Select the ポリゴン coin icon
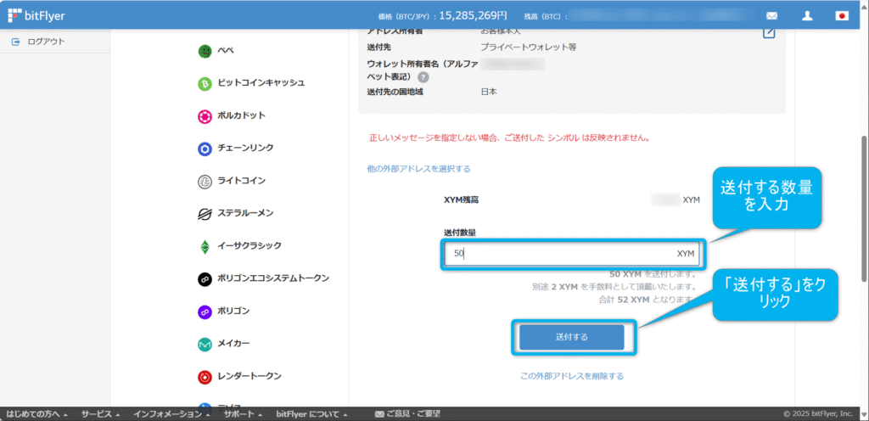Image resolution: width=869 pixels, height=421 pixels. pos(205,312)
